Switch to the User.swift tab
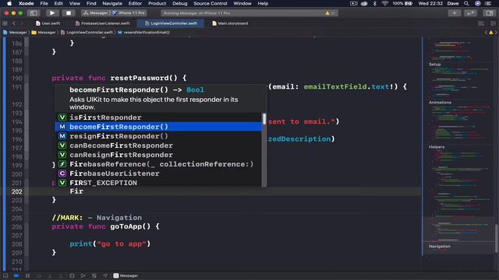This screenshot has width=499, height=280. pos(48,23)
